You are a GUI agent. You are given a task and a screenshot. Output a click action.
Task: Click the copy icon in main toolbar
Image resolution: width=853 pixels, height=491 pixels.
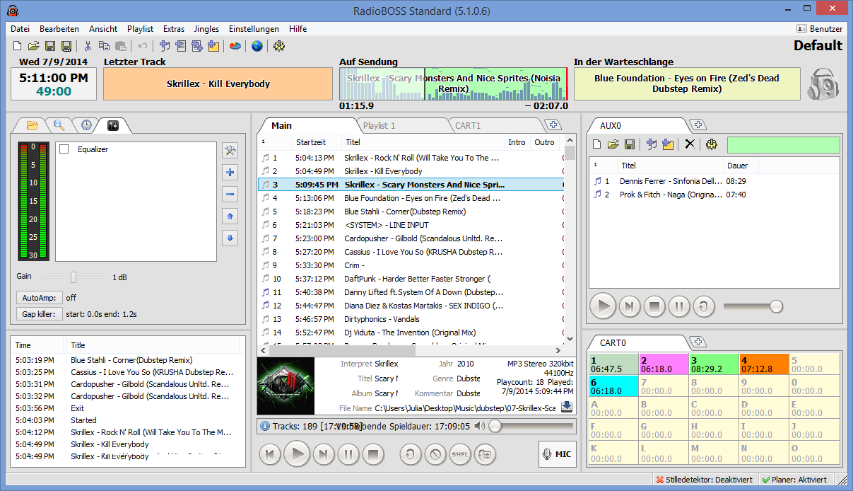[x=104, y=46]
